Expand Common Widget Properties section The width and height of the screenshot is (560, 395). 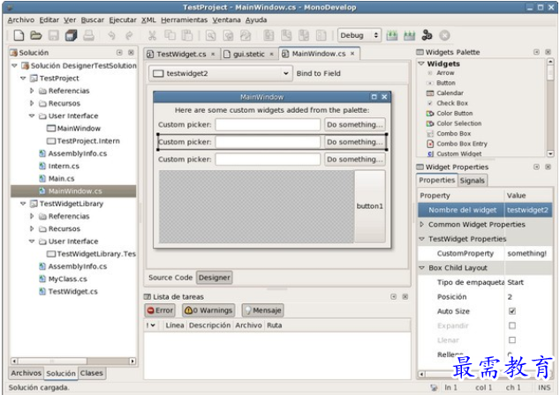coord(422,224)
